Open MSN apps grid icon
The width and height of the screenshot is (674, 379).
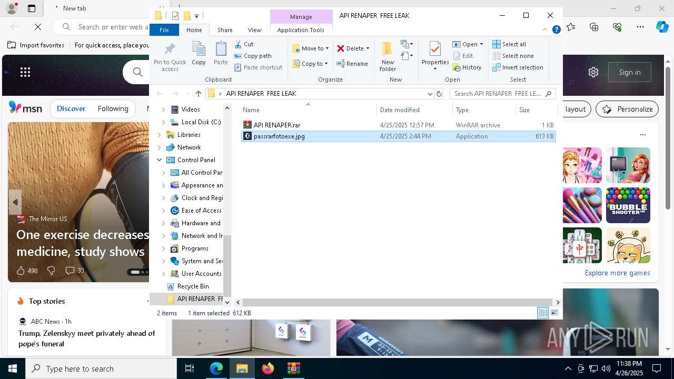25,72
